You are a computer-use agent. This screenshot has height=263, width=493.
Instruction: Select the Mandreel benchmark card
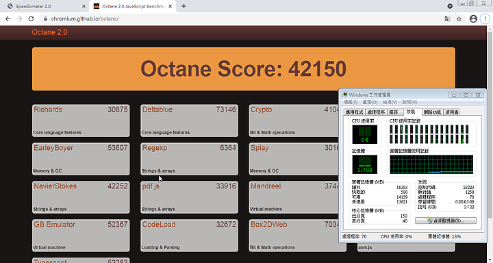(294, 197)
